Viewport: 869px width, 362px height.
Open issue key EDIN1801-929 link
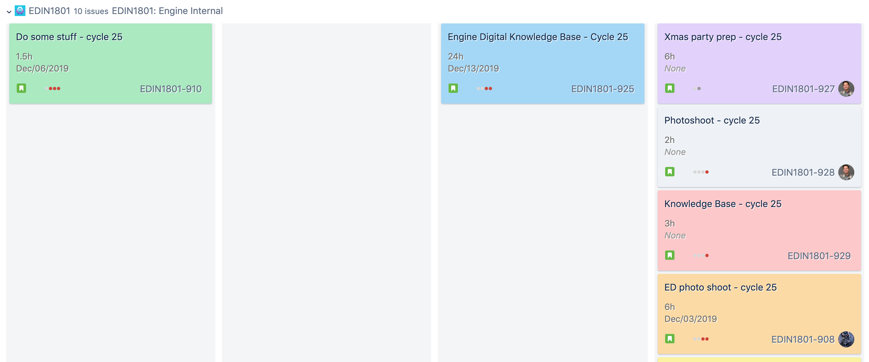[x=819, y=256]
